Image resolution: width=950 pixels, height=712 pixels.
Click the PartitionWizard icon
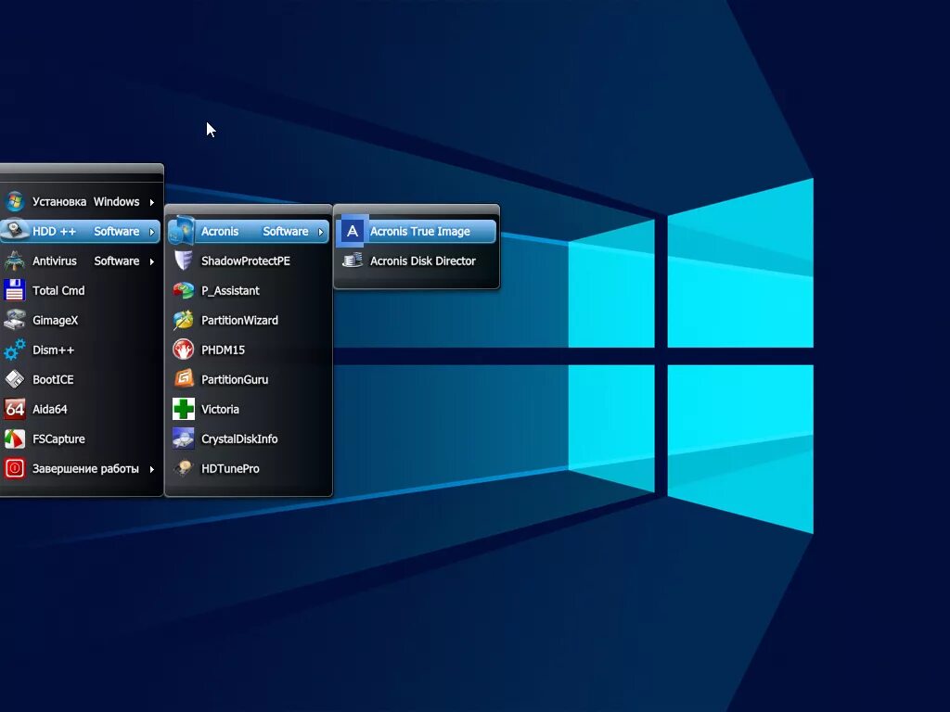[183, 320]
